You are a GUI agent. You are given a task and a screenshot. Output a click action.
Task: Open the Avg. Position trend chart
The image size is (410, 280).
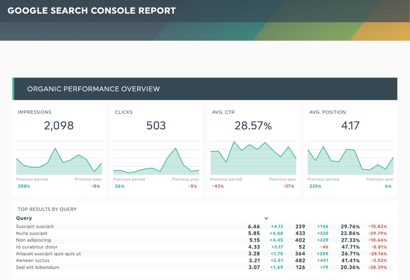350,160
